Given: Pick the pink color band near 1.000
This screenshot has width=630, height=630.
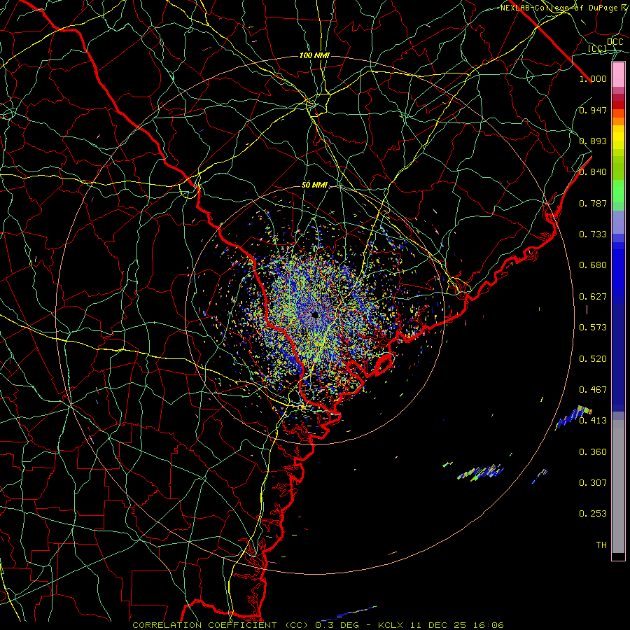Looking at the screenshot, I should coord(618,75).
